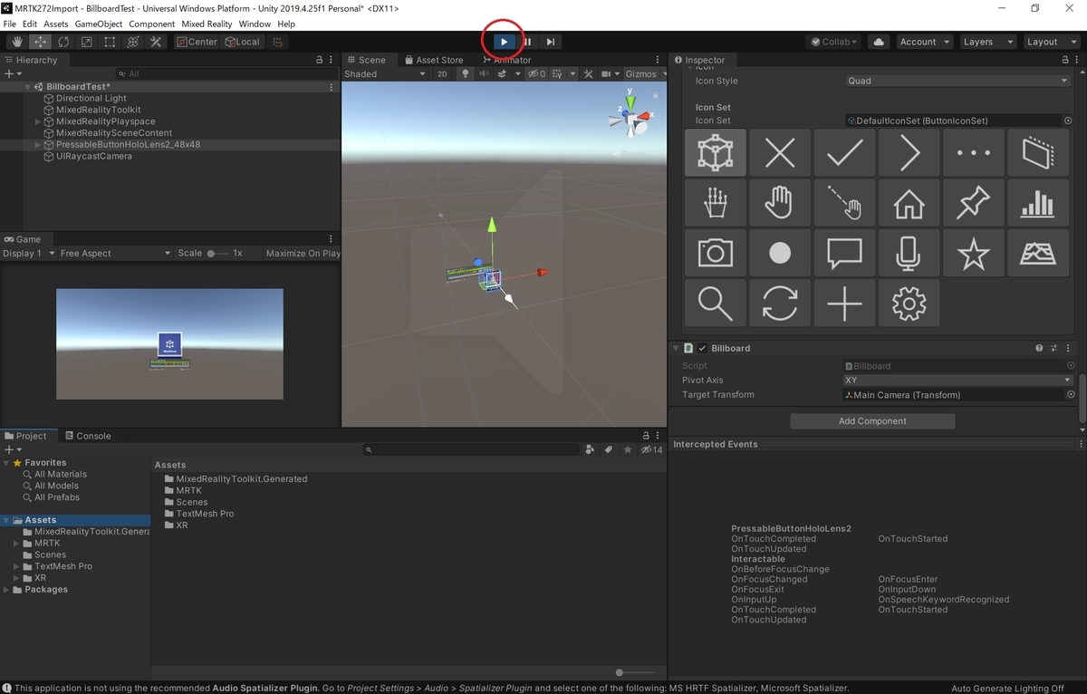Pick the hand ray pointer icon
Screen dimensions: 1087x694
(844, 203)
